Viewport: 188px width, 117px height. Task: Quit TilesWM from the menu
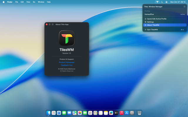[x=152, y=30]
